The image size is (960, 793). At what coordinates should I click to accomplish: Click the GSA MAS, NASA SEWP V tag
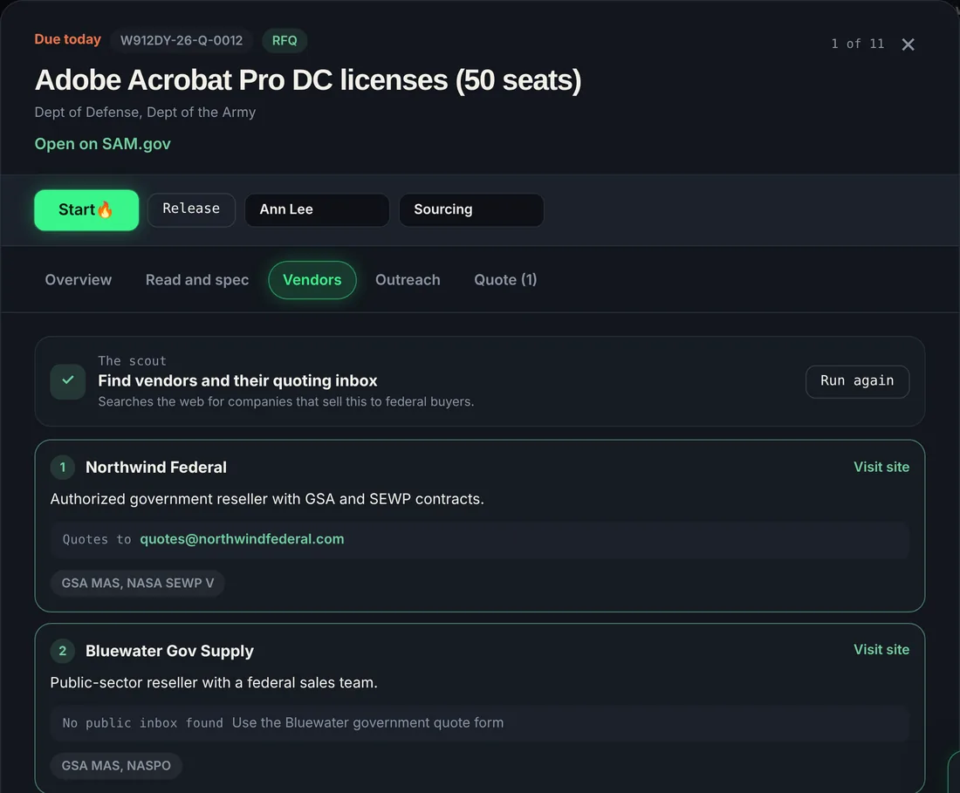coord(138,583)
